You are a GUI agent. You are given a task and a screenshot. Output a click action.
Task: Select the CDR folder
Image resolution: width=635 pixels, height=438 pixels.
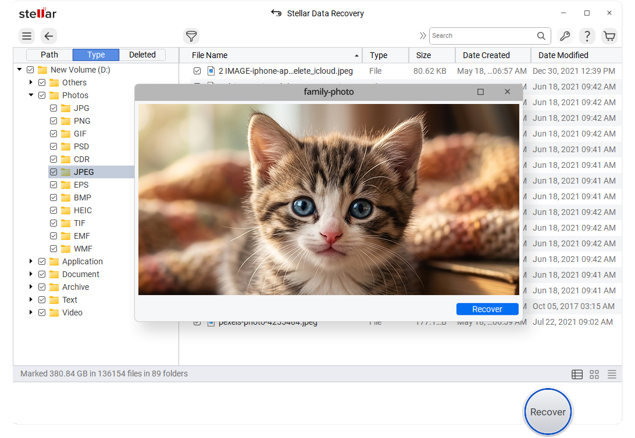click(81, 159)
